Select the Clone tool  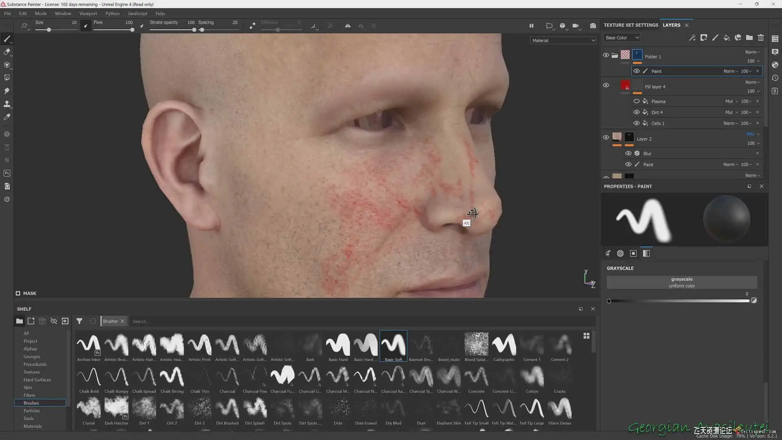coord(7,104)
